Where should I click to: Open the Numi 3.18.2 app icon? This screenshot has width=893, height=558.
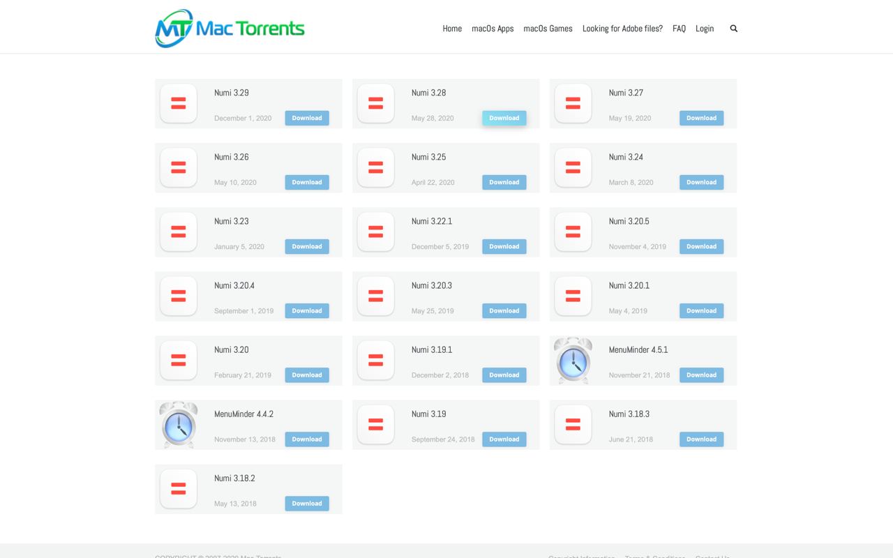coord(179,488)
